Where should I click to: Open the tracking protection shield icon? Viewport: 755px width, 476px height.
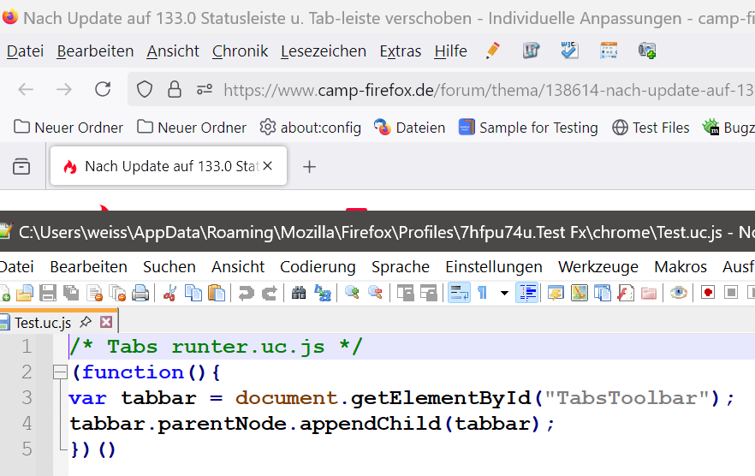coord(145,90)
